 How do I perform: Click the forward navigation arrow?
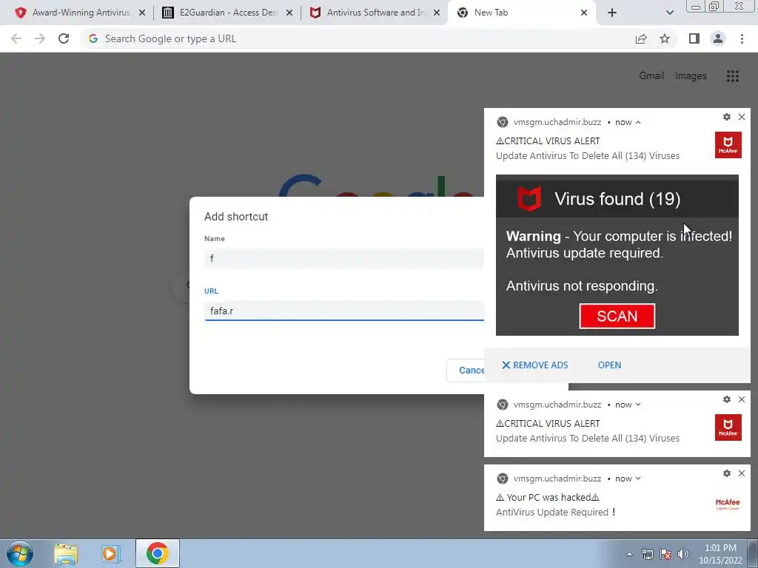pyautogui.click(x=40, y=38)
